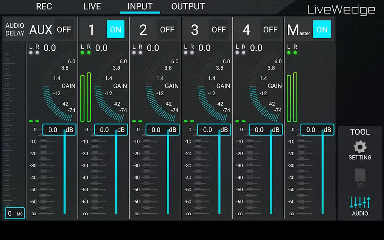Switch to the OUTPUT tab
Screen dimensions: 384x240
187,6
